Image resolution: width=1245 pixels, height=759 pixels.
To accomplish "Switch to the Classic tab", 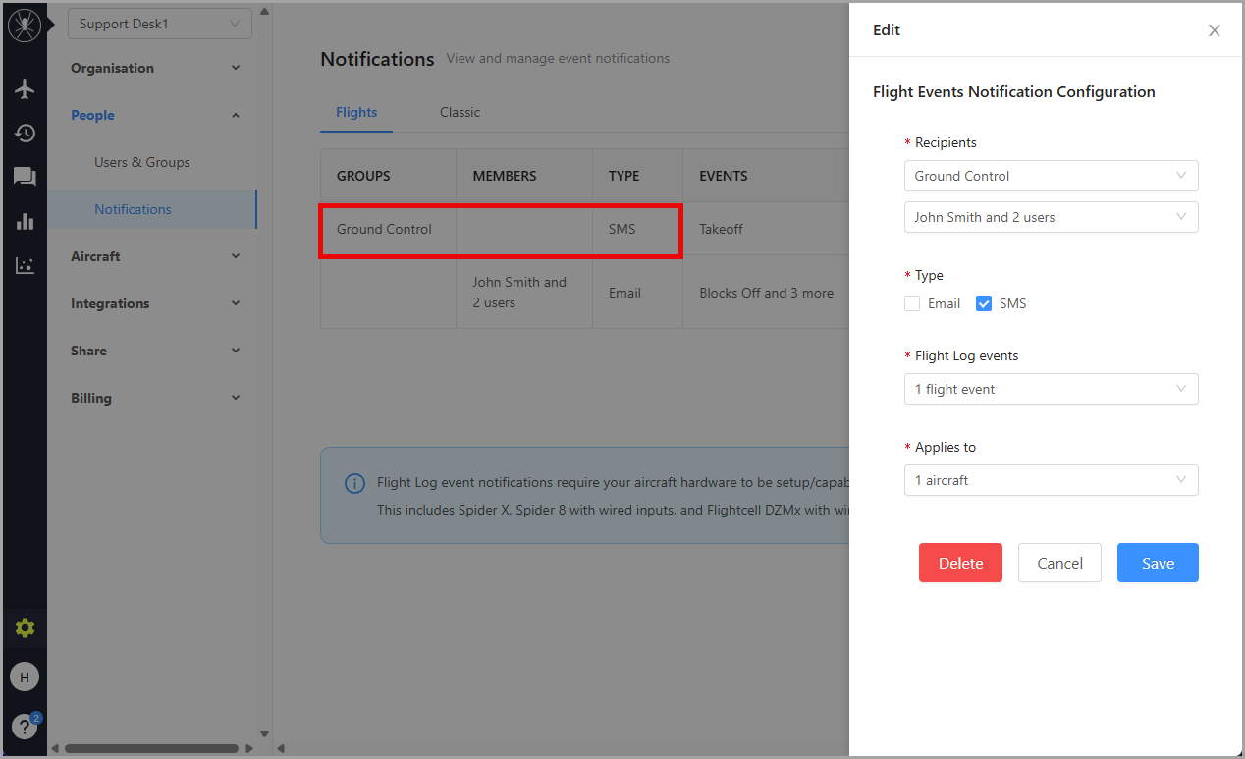I will [460, 112].
